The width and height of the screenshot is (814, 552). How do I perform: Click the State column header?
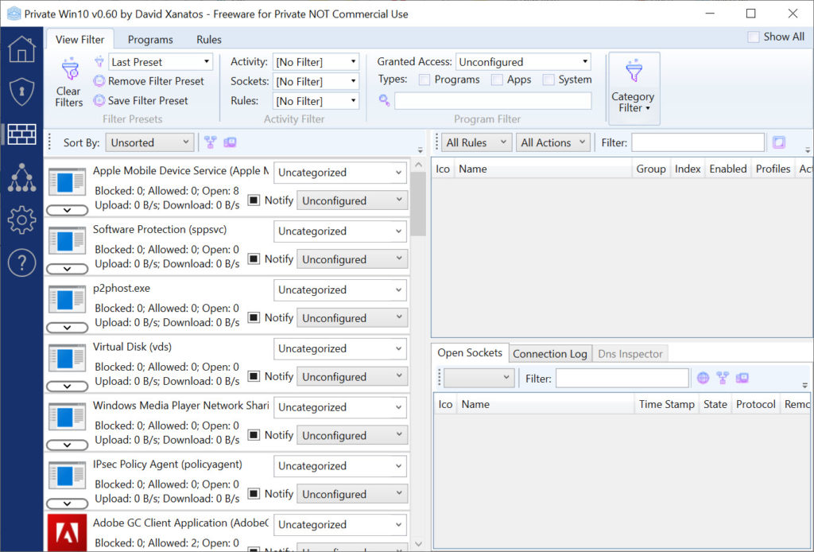[x=715, y=404]
